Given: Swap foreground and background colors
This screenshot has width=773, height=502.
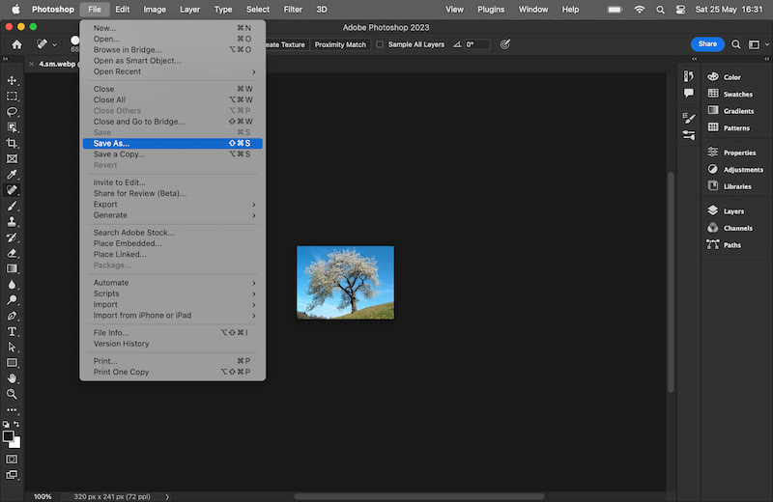Looking at the screenshot, I should [x=16, y=424].
